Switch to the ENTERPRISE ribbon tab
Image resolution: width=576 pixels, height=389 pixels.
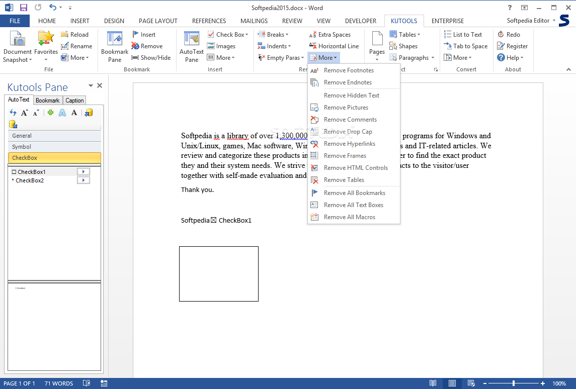tap(447, 21)
